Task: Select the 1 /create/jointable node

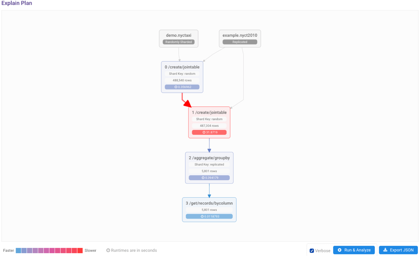Action: click(210, 112)
